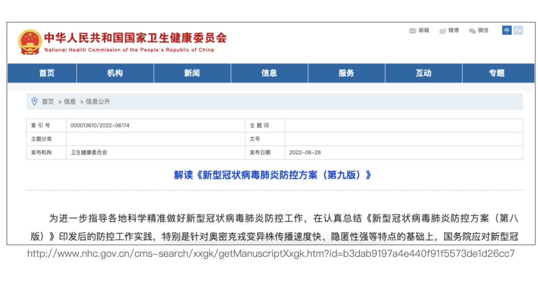Click the 文号 label cell
Image resolution: width=538 pixels, height=286 pixels.
265,139
